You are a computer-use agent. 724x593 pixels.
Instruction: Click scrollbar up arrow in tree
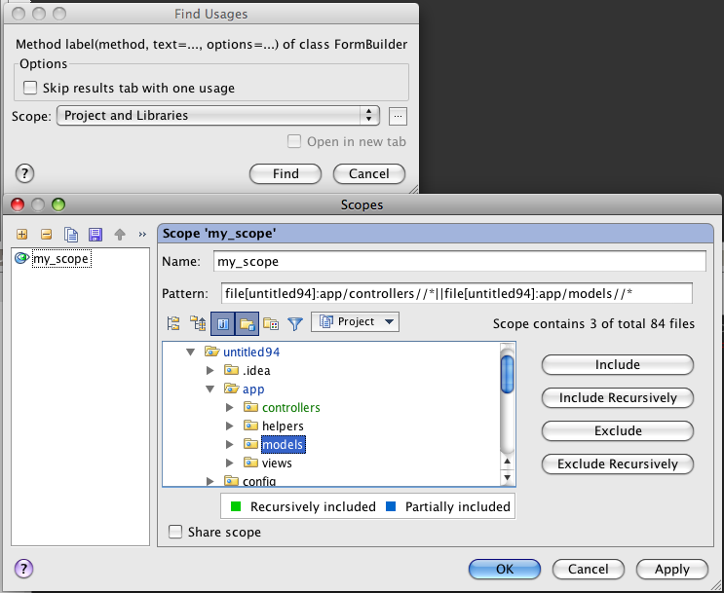point(507,461)
